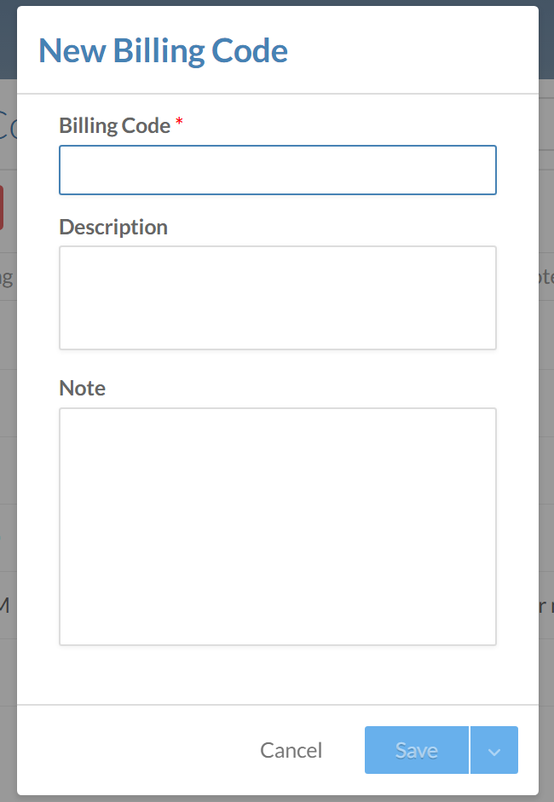The image size is (554, 802).
Task: Click the cut-off table cell text at right edge
Action: (546, 605)
